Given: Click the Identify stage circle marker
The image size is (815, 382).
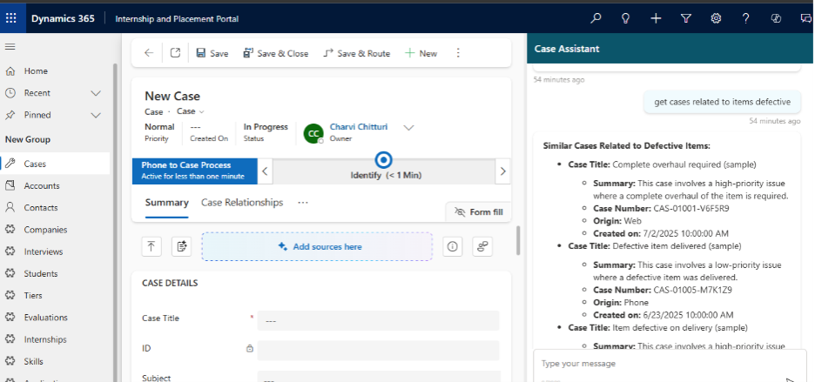Looking at the screenshot, I should [x=383, y=160].
